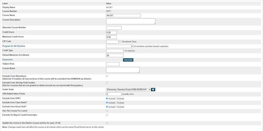This screenshot has width=263, height=131.
Task: Open Program for All Sections dropdown
Action: [x=120, y=46]
